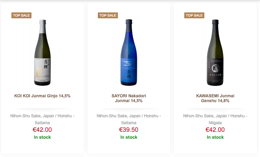The width and height of the screenshot is (260, 157).
Task: Click the €42.00 price of KOI KOI
Action: pos(42,130)
